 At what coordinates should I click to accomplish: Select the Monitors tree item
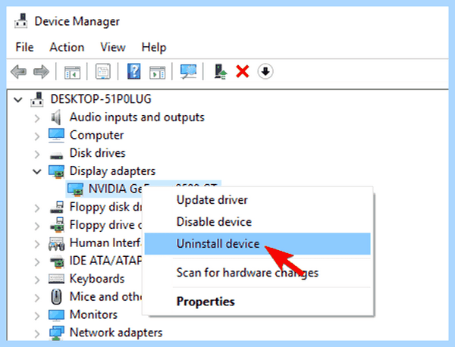(93, 314)
